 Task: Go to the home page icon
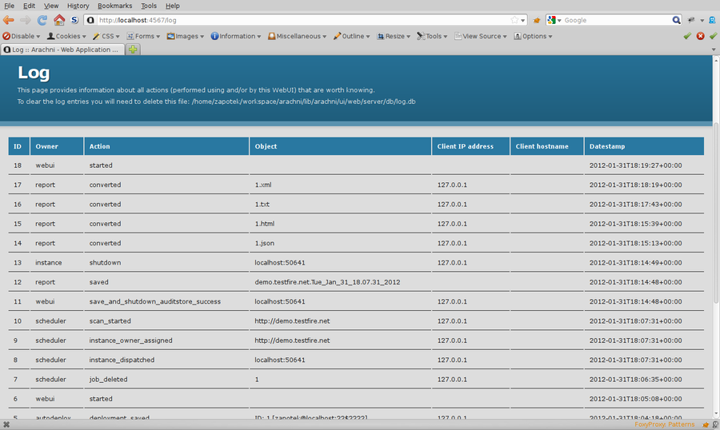tap(59, 20)
